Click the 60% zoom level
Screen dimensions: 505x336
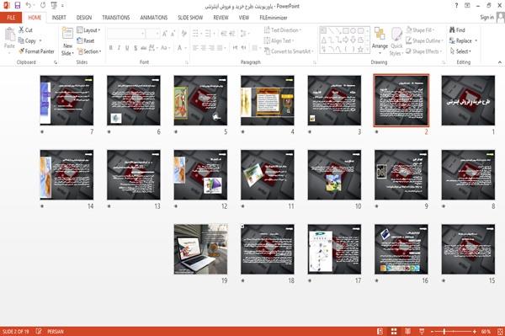coord(486,331)
